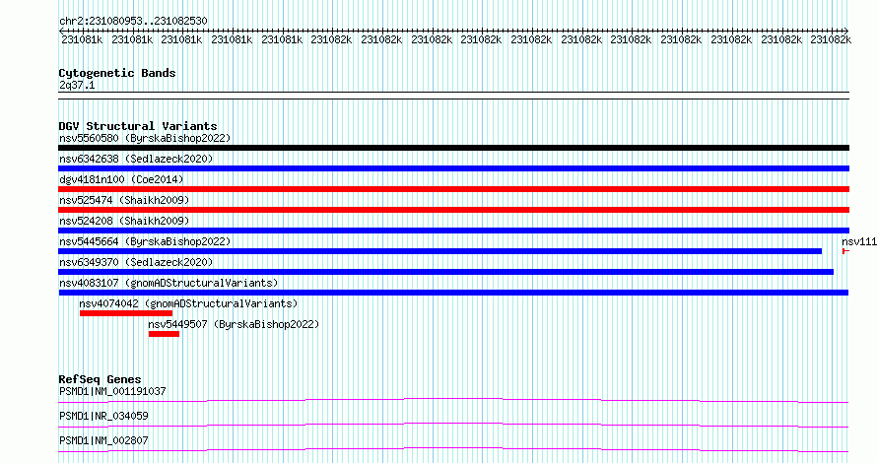Click the blue nsv524208 variant bar
The height and width of the screenshot is (463, 877).
[x=453, y=231]
